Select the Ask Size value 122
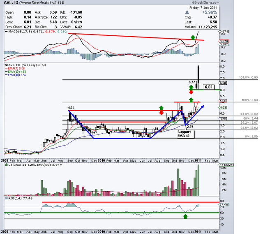Viewport: 263px width, 234px height. coord(54,17)
